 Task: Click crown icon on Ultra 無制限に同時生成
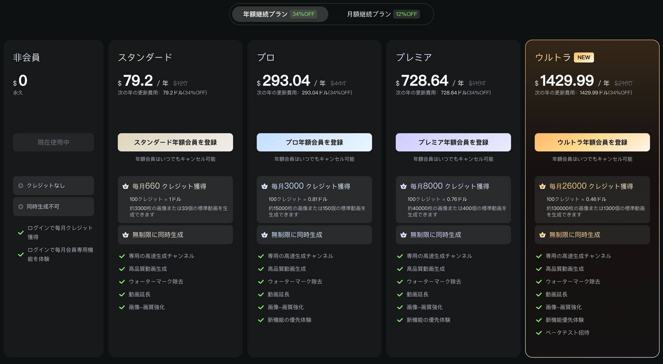(x=542, y=235)
